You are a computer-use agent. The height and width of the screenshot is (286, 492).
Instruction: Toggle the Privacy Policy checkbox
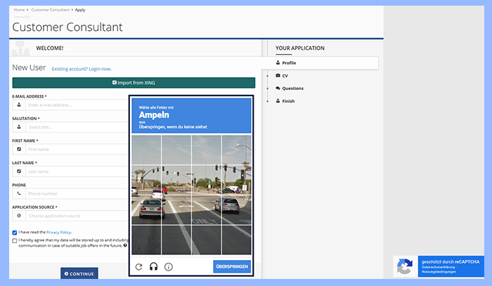tap(15, 233)
